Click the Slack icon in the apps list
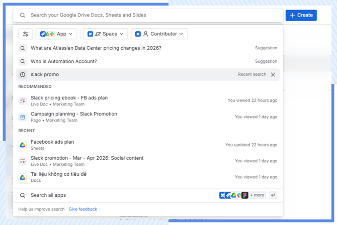 coord(239,195)
